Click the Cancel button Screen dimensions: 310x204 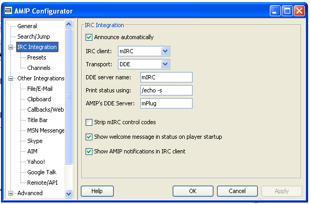pyautogui.click(x=237, y=191)
